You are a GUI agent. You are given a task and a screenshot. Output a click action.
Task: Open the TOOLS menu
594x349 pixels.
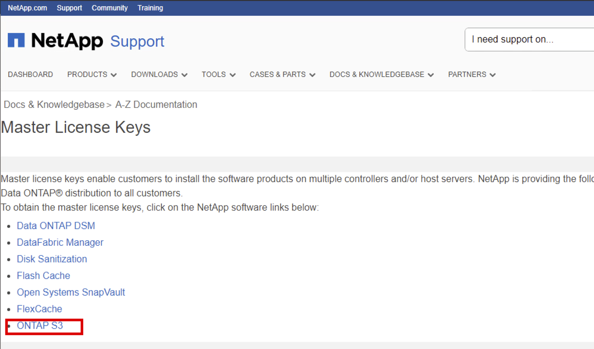(214, 74)
